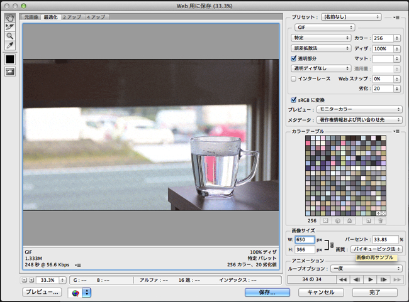Click the chain link constrain proportions icon
The height and width of the screenshot is (302, 409).
[332, 245]
